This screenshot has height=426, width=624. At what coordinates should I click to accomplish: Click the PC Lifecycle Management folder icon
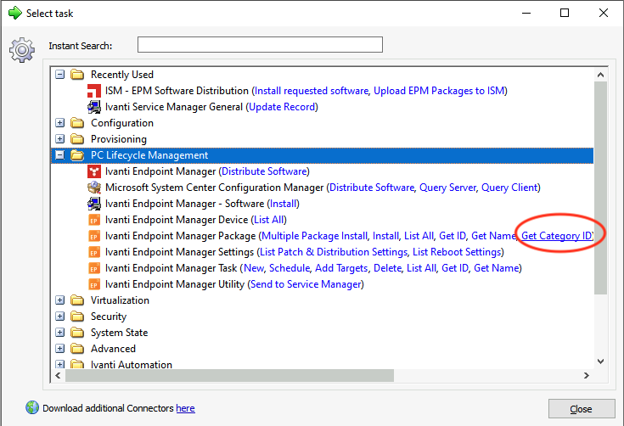pos(77,155)
